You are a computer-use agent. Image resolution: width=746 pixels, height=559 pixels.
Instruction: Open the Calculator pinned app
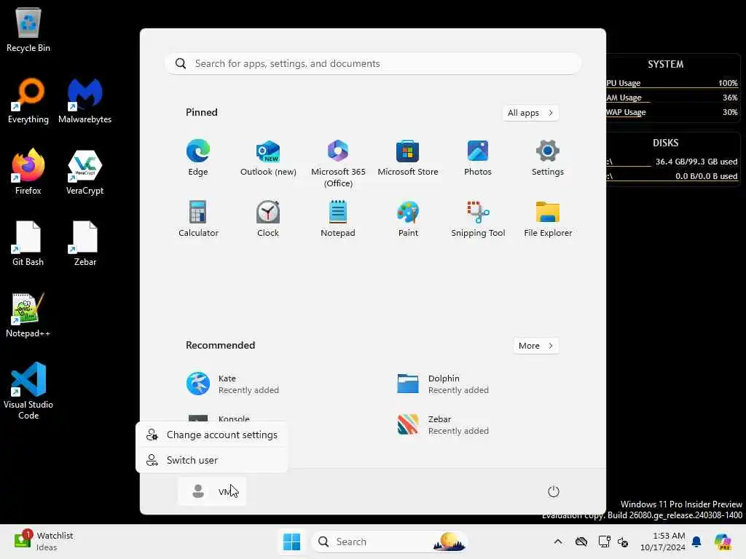click(x=198, y=218)
